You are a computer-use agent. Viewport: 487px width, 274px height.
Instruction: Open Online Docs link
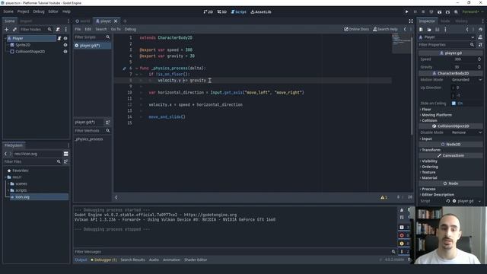(x=356, y=29)
